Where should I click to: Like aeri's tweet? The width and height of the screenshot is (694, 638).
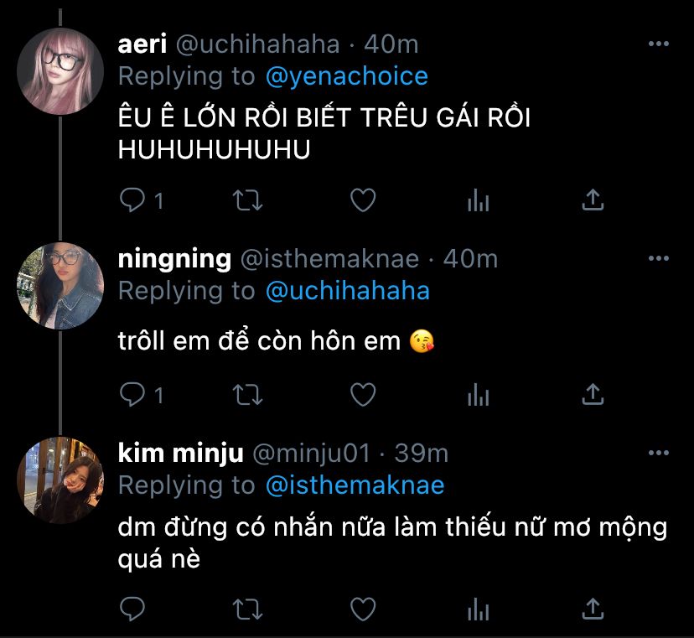(x=362, y=200)
